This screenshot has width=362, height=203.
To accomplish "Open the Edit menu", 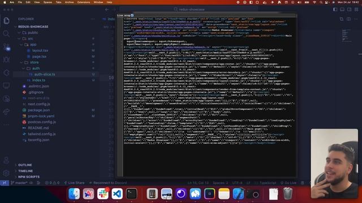I will pos(28,2).
